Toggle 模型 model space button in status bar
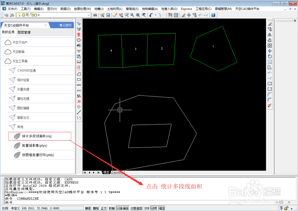Screen dimensions: 298x211 [x=162, y=208]
